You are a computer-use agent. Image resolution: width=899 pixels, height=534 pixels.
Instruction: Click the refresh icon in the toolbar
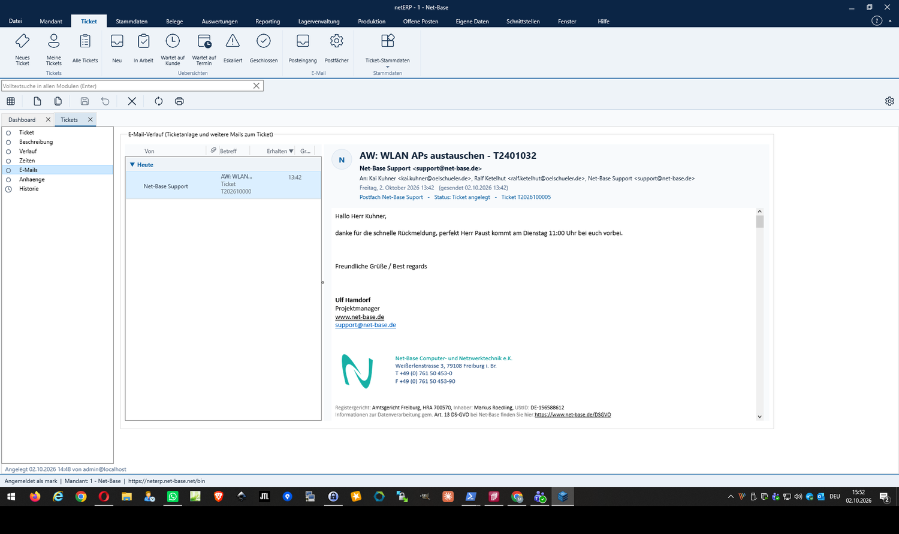point(158,101)
